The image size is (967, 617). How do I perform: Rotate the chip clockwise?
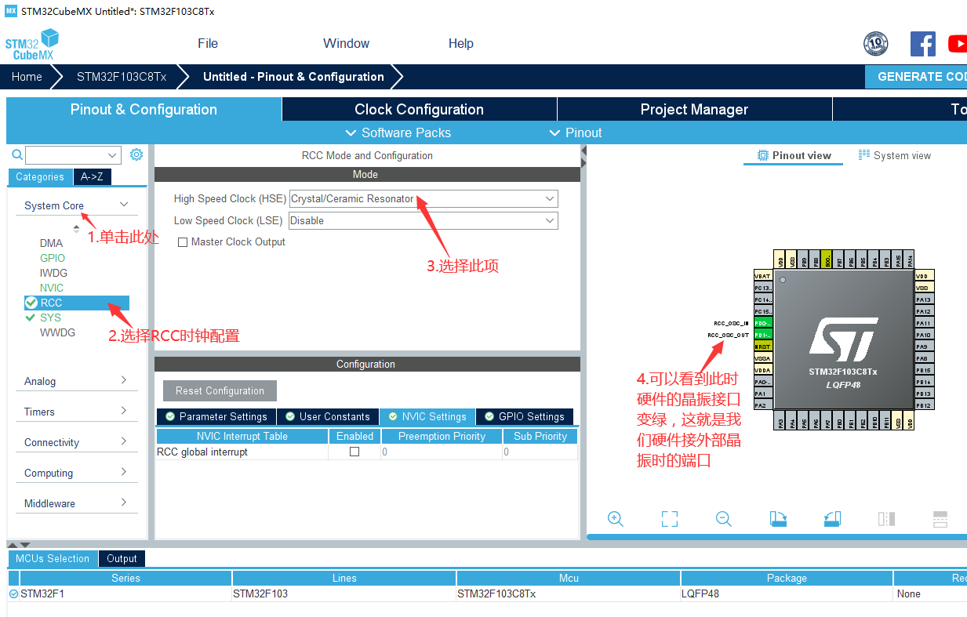coord(777,518)
